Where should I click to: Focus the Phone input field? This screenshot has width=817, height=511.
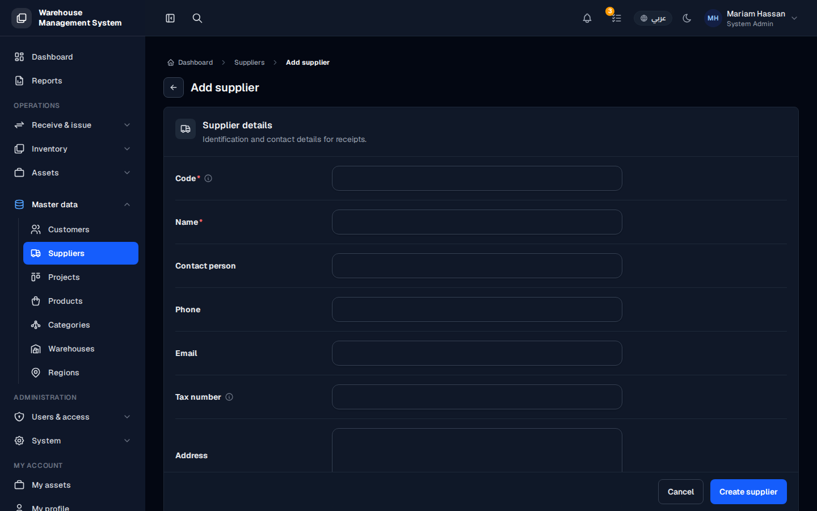point(477,309)
